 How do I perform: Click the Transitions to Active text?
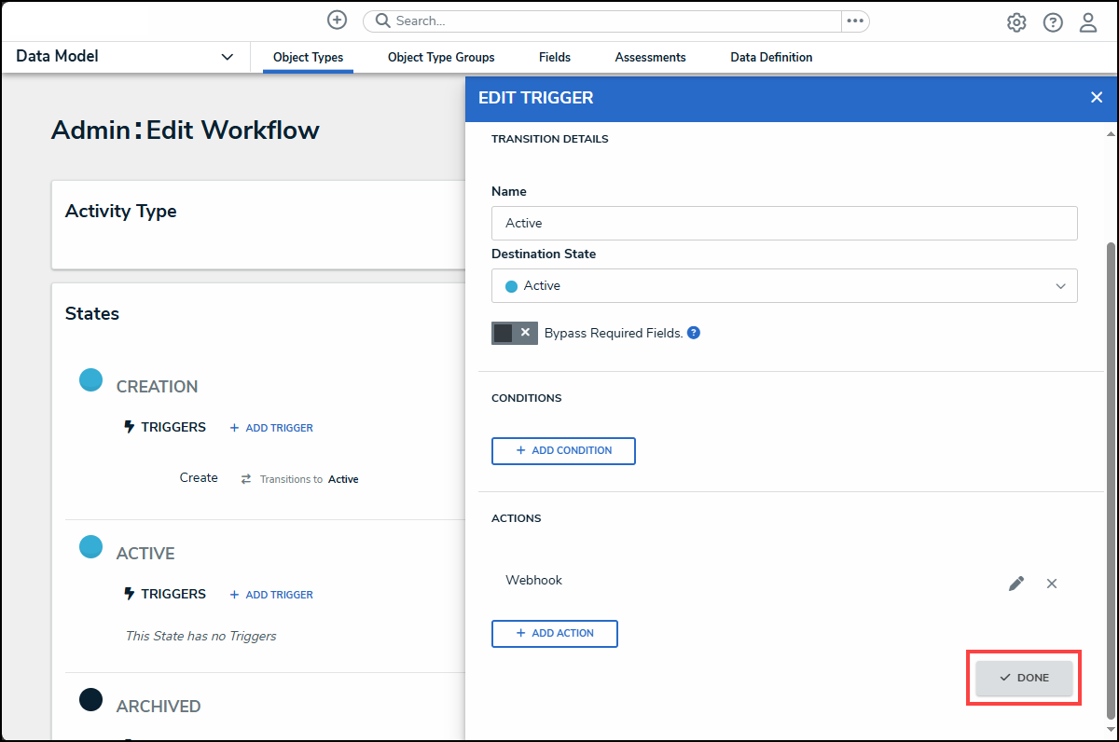309,479
